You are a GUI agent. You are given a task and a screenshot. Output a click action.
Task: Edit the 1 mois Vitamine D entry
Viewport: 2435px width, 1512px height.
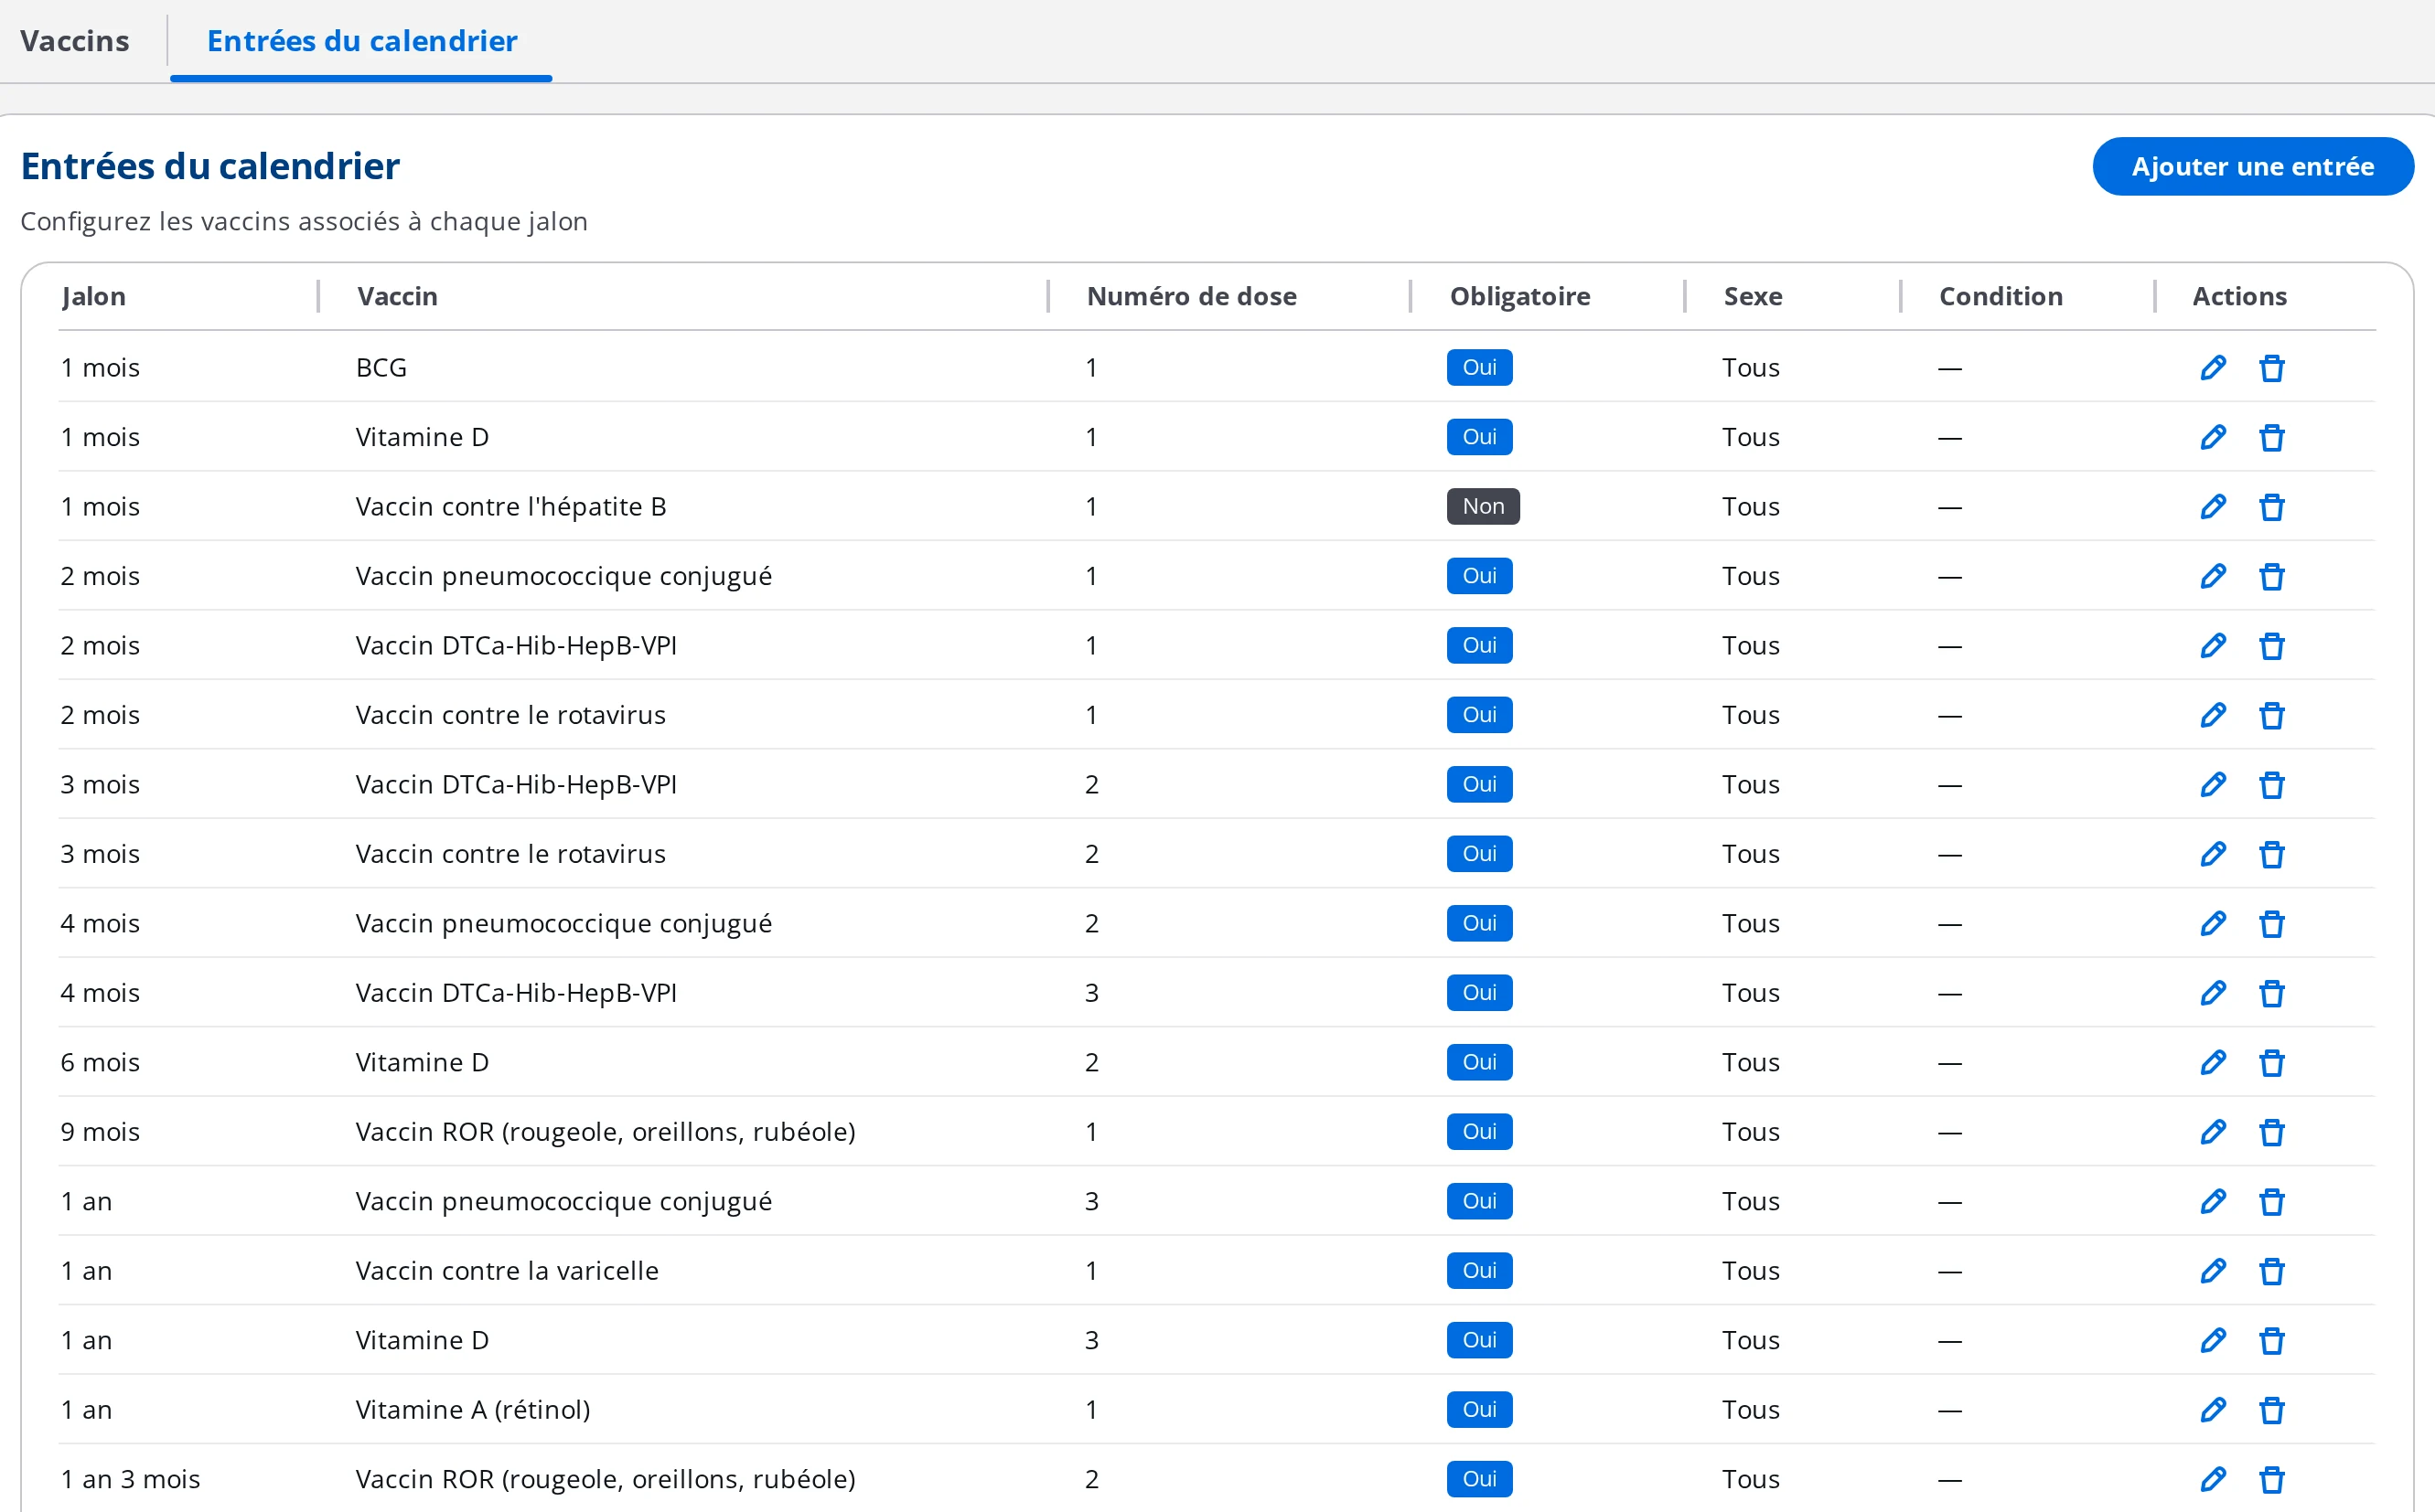pos(2213,437)
